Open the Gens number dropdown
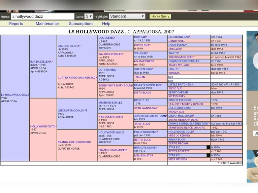The width and height of the screenshot is (258, 193). [x=89, y=16]
